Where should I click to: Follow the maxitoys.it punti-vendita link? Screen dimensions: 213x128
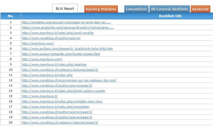(x=57, y=33)
